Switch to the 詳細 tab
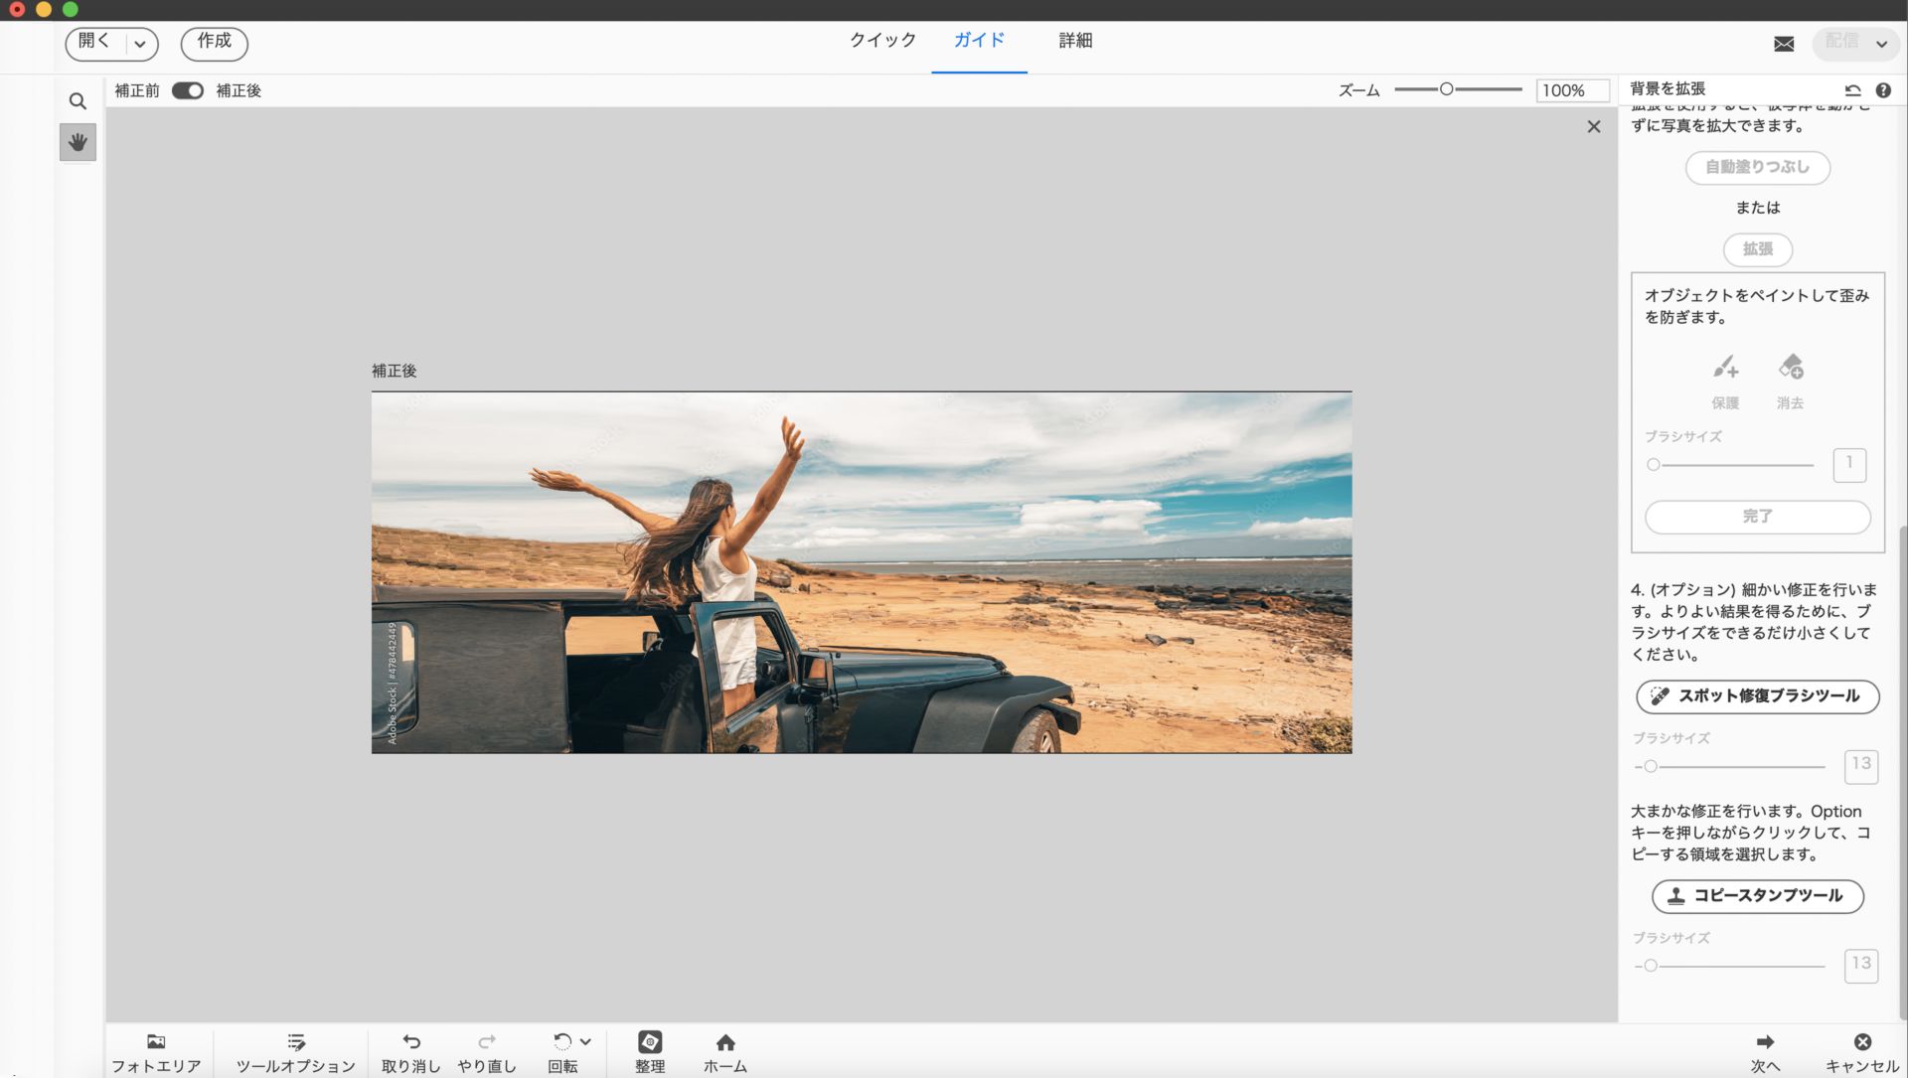The height and width of the screenshot is (1078, 1908). [x=1074, y=41]
